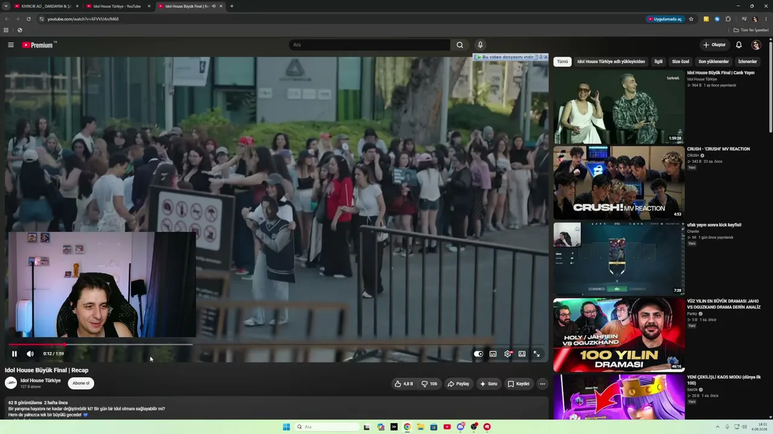Viewport: 773px width, 434px height.
Task: Select the Son yüklenenler filter chip
Action: [714, 61]
